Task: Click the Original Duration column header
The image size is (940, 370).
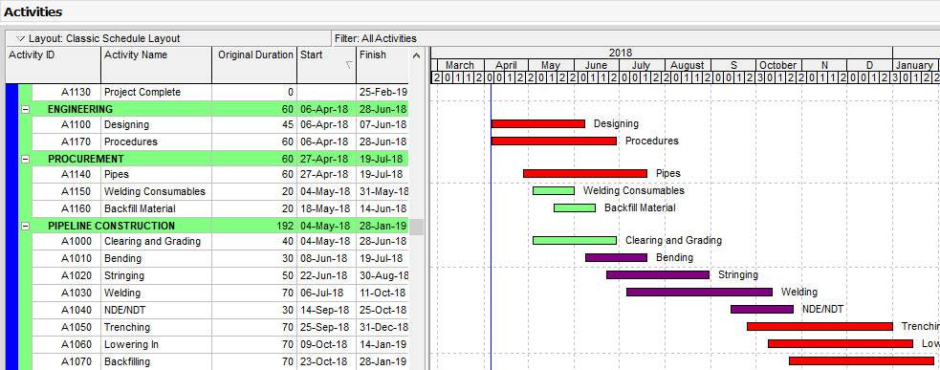Action: (x=254, y=65)
